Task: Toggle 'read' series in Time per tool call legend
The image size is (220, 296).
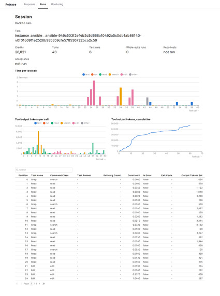Action: coord(103,74)
